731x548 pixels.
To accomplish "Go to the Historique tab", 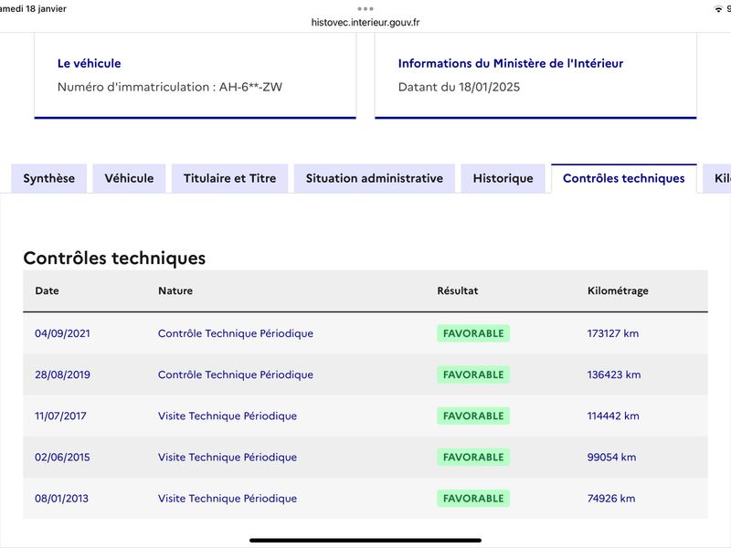I will point(503,178).
